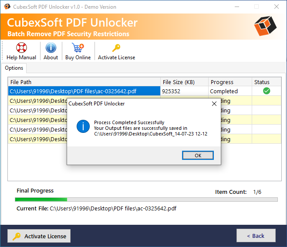Screen dimensions: 287x247
Task: Click the About info icon
Action: [51, 48]
